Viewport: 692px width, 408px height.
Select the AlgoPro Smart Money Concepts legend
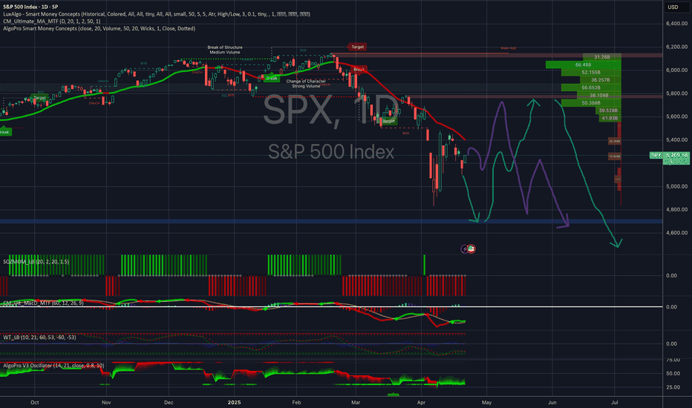(99, 28)
